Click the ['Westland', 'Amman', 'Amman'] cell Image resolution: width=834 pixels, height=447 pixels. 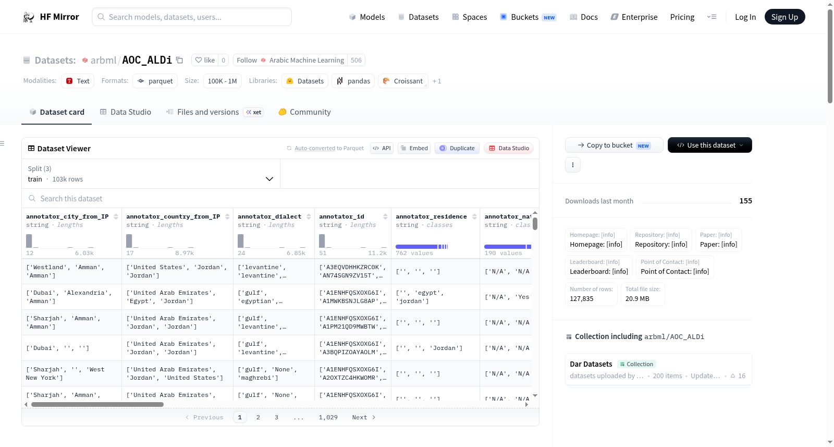(71, 271)
